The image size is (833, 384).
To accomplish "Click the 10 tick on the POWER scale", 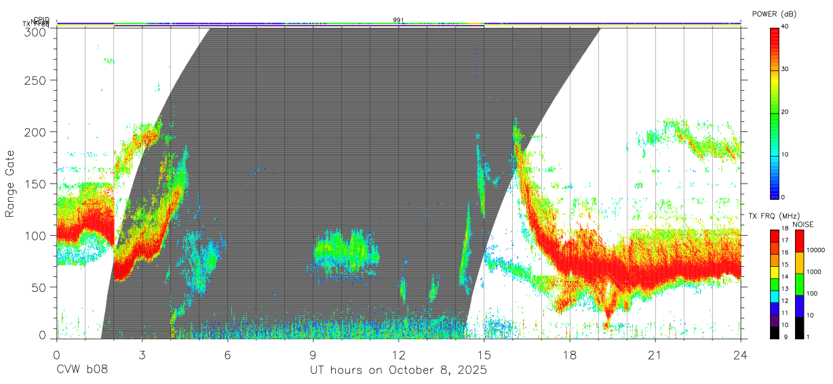I will 786,155.
